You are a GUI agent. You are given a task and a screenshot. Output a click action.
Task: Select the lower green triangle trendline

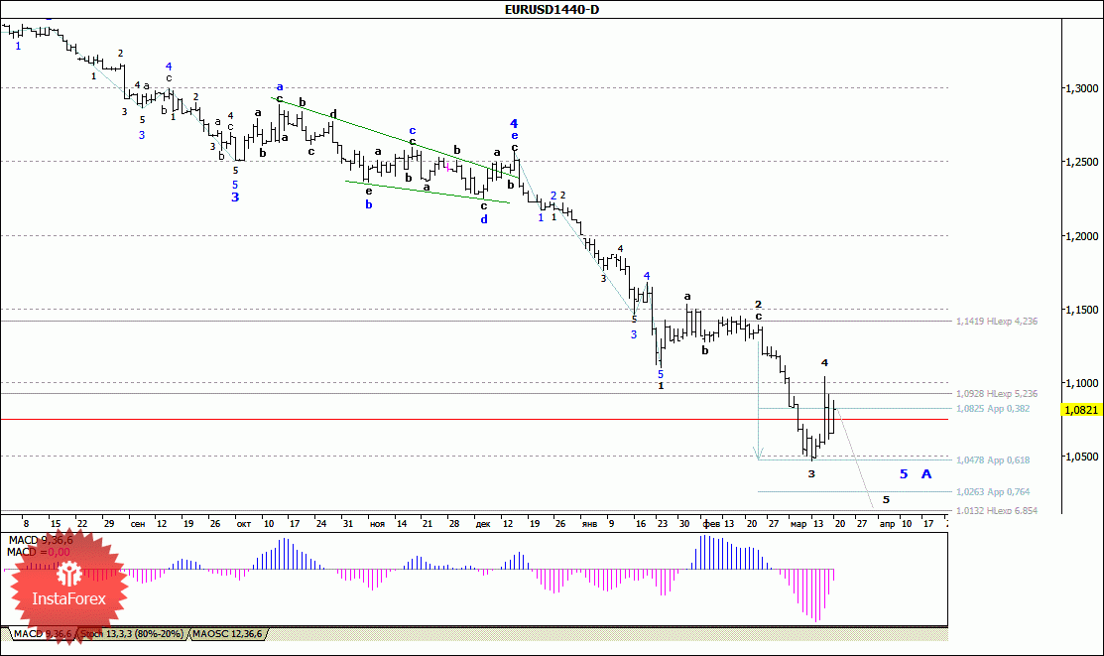pyautogui.click(x=428, y=192)
